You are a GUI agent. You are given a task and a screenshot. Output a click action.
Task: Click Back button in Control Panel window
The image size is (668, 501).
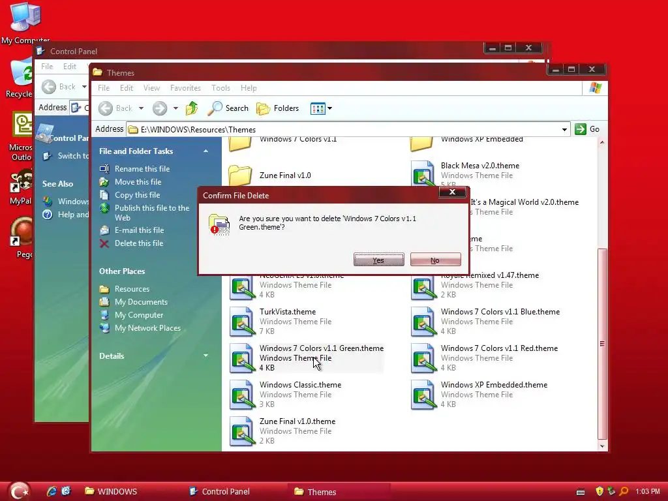(x=59, y=87)
